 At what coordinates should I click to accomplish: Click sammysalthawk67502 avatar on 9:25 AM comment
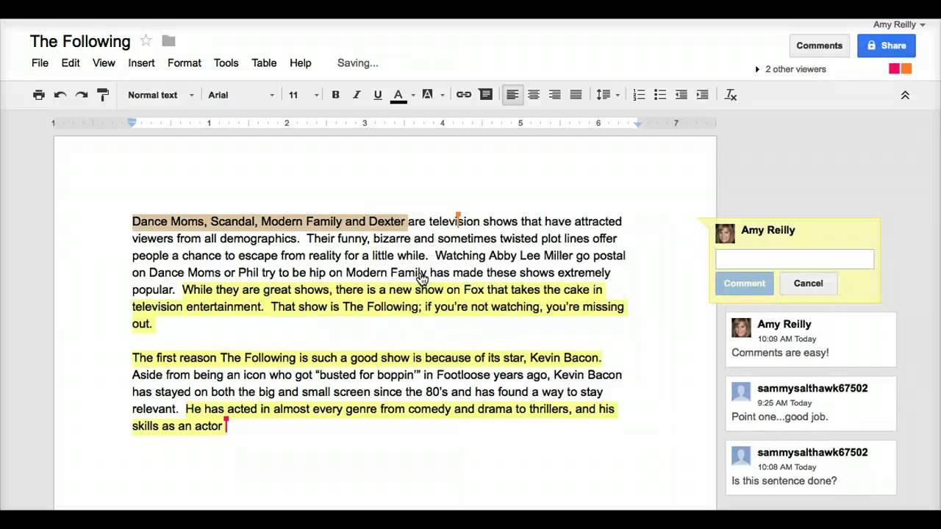click(x=741, y=392)
